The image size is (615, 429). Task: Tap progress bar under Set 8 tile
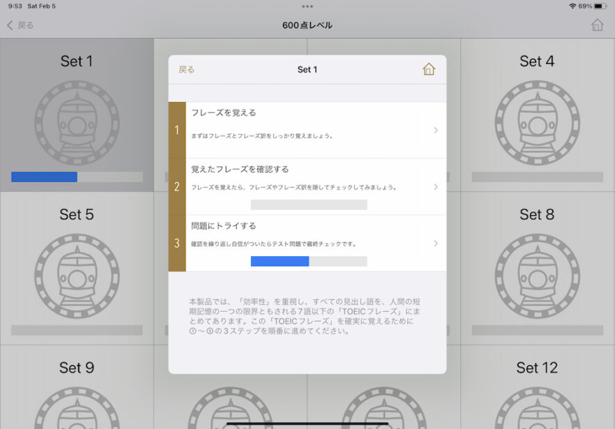click(x=537, y=330)
